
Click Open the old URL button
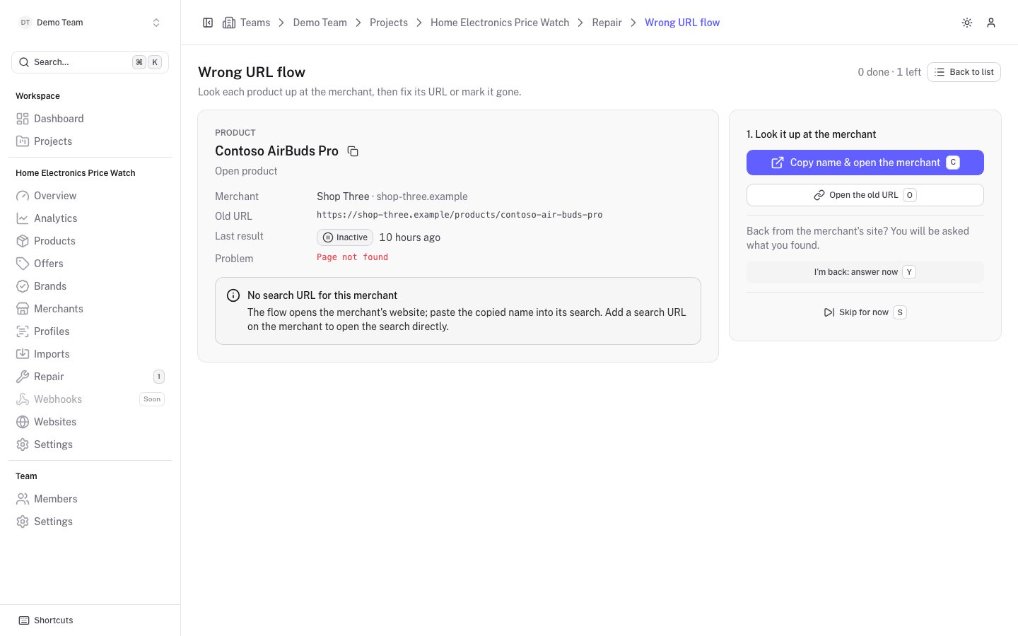(865, 195)
